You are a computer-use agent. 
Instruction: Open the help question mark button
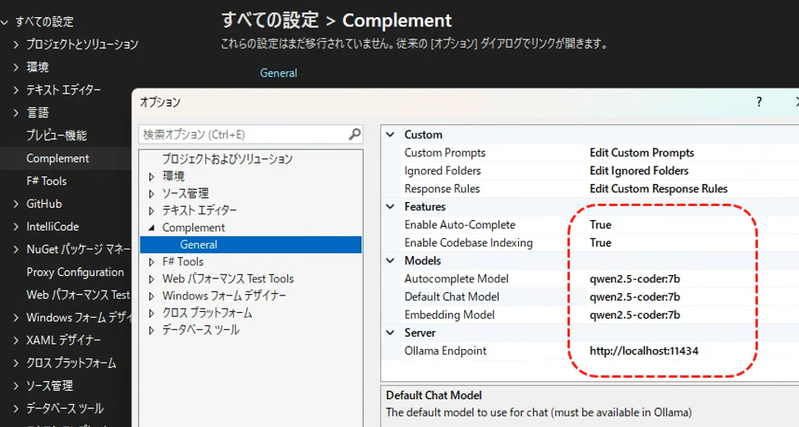[x=759, y=102]
